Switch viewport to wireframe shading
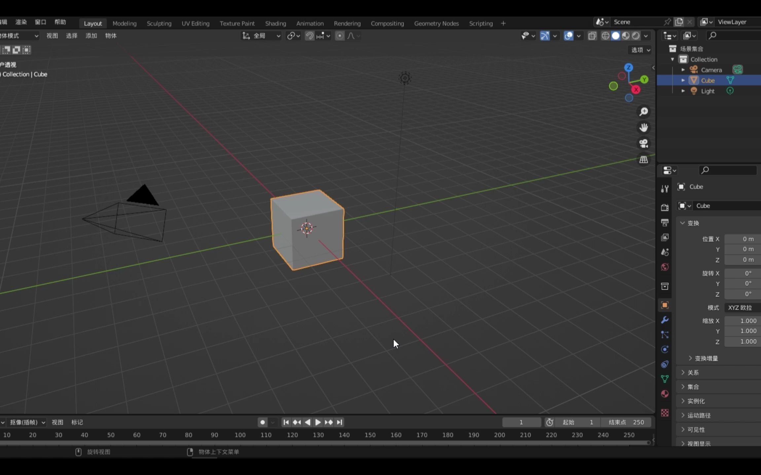761x475 pixels. [x=606, y=36]
